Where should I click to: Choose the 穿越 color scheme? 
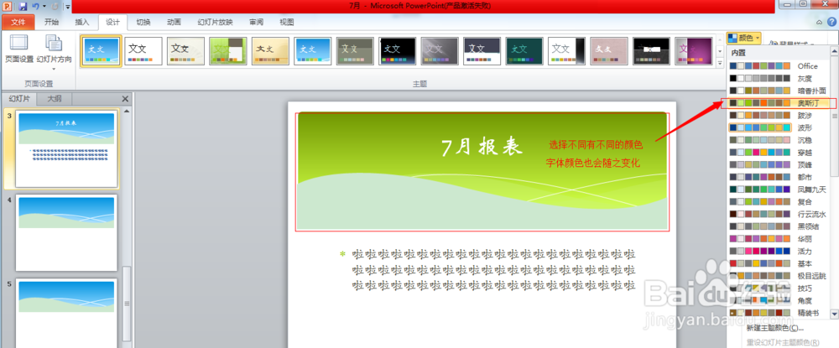tap(779, 153)
